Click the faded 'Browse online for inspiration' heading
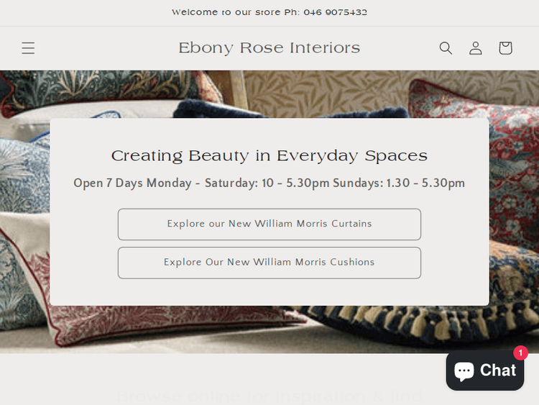Screen dimensions: 539x405 [269, 396]
